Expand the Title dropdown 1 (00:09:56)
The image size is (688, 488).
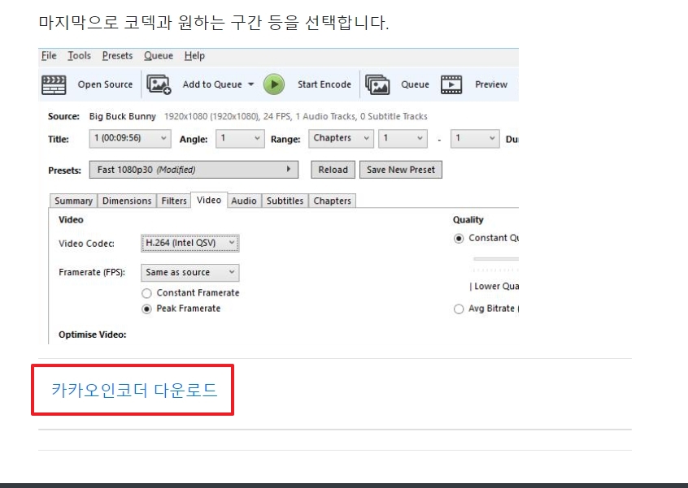click(x=130, y=138)
